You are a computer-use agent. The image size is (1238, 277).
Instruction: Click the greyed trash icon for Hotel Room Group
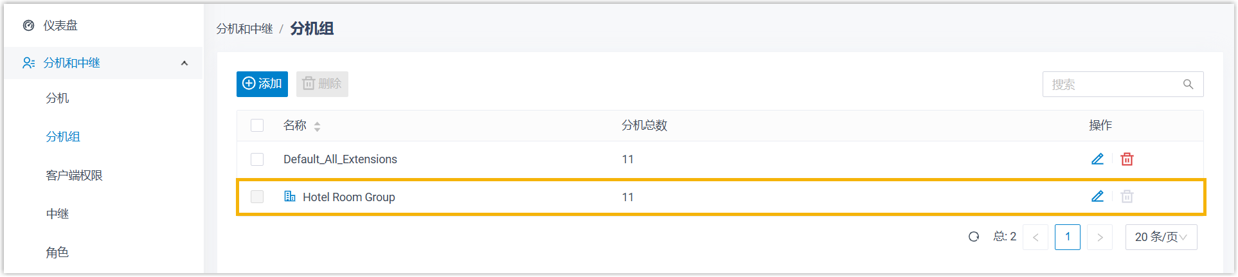pyautogui.click(x=1127, y=197)
